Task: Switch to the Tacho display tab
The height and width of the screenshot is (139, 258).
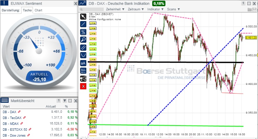Action: click(x=27, y=10)
